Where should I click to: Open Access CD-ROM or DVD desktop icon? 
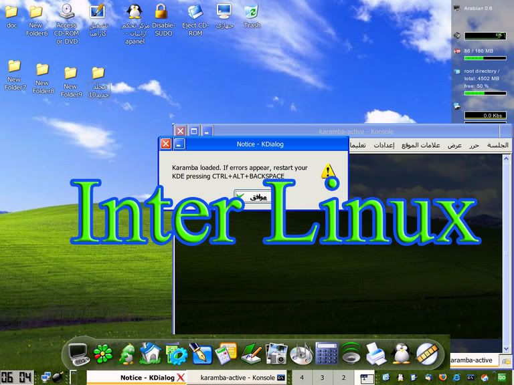[66, 23]
